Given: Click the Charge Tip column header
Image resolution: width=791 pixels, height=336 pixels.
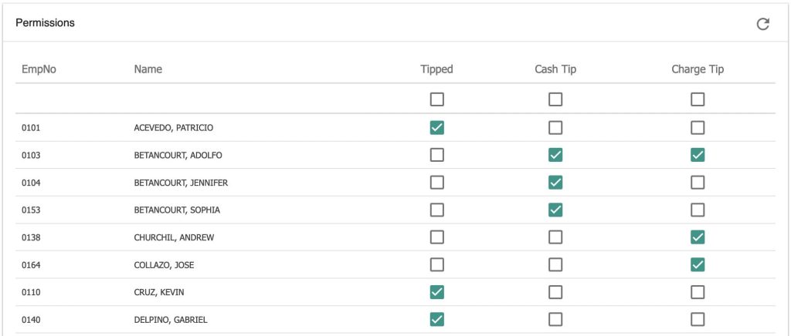Looking at the screenshot, I should (698, 69).
